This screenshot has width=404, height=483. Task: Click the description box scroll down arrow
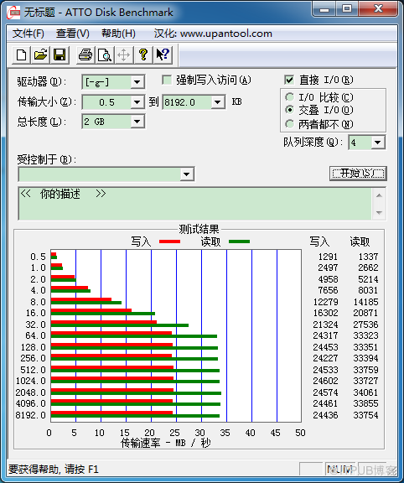[x=379, y=212]
